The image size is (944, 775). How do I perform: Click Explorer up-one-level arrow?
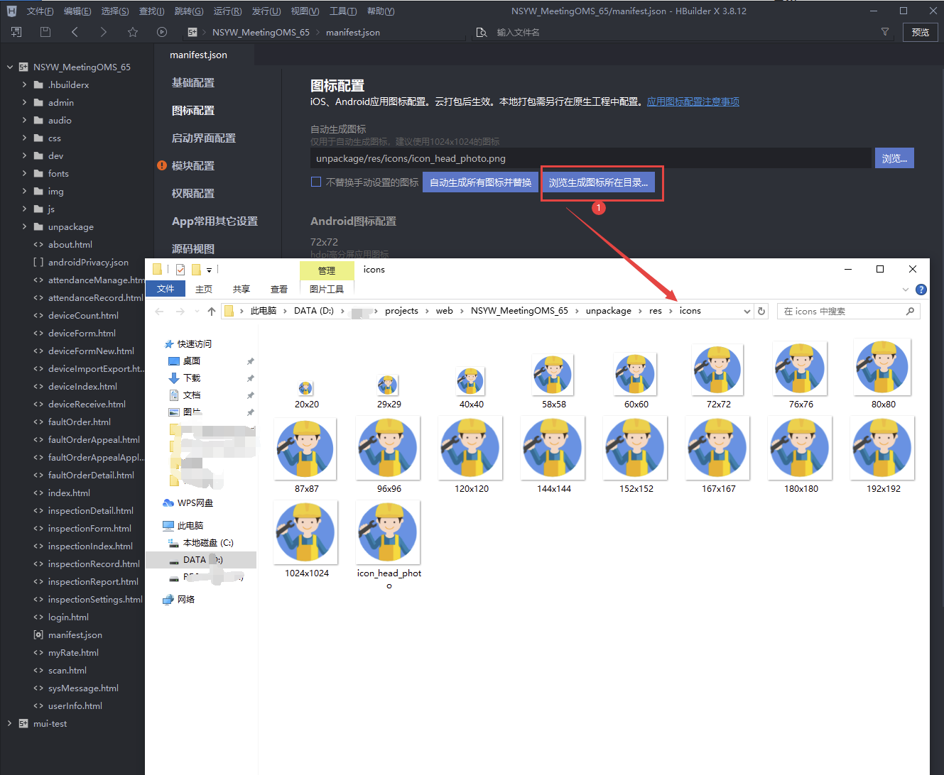point(212,311)
